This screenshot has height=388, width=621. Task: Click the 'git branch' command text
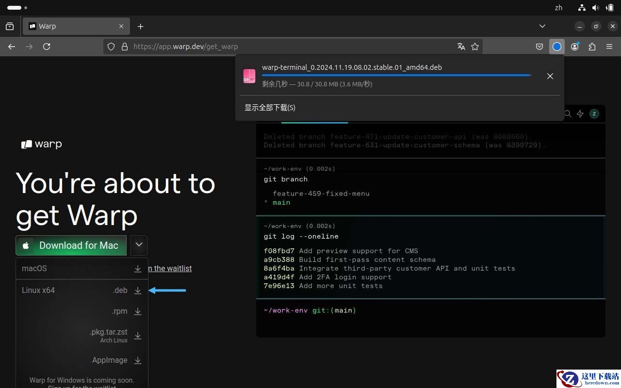(x=286, y=179)
